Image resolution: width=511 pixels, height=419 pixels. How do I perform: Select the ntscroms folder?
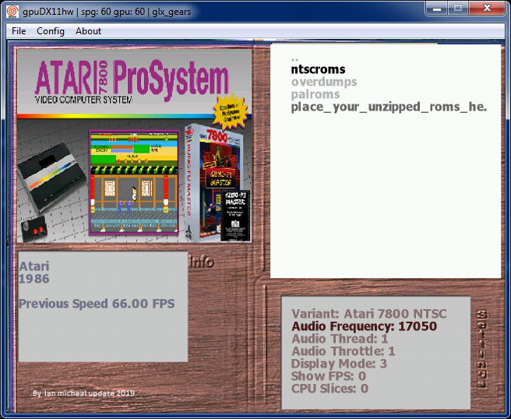318,69
